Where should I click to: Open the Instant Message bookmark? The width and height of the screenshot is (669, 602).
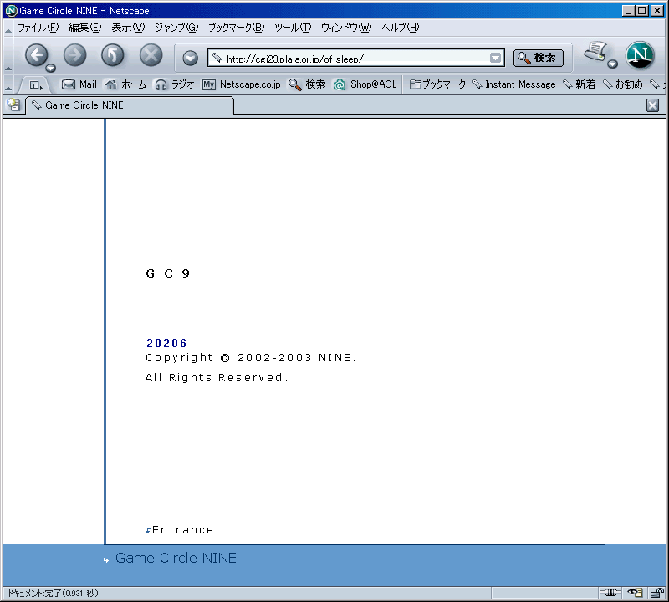[514, 84]
